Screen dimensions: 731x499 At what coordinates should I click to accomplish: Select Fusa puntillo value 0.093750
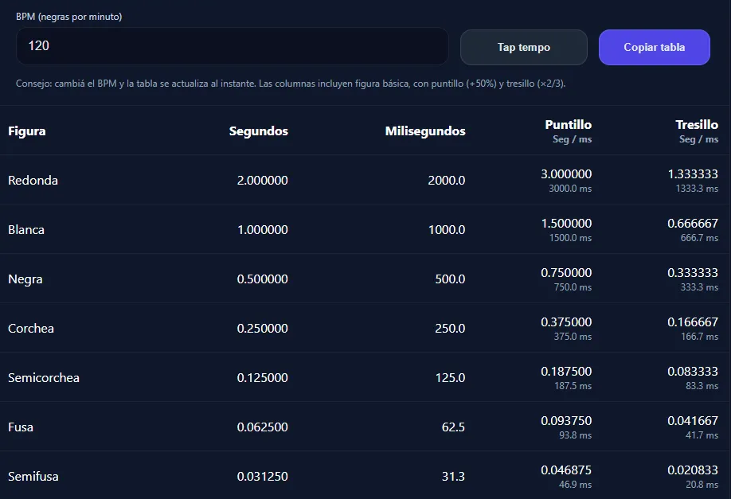click(x=566, y=421)
